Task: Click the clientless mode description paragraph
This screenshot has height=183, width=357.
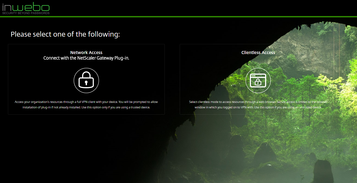Action: tap(258, 105)
